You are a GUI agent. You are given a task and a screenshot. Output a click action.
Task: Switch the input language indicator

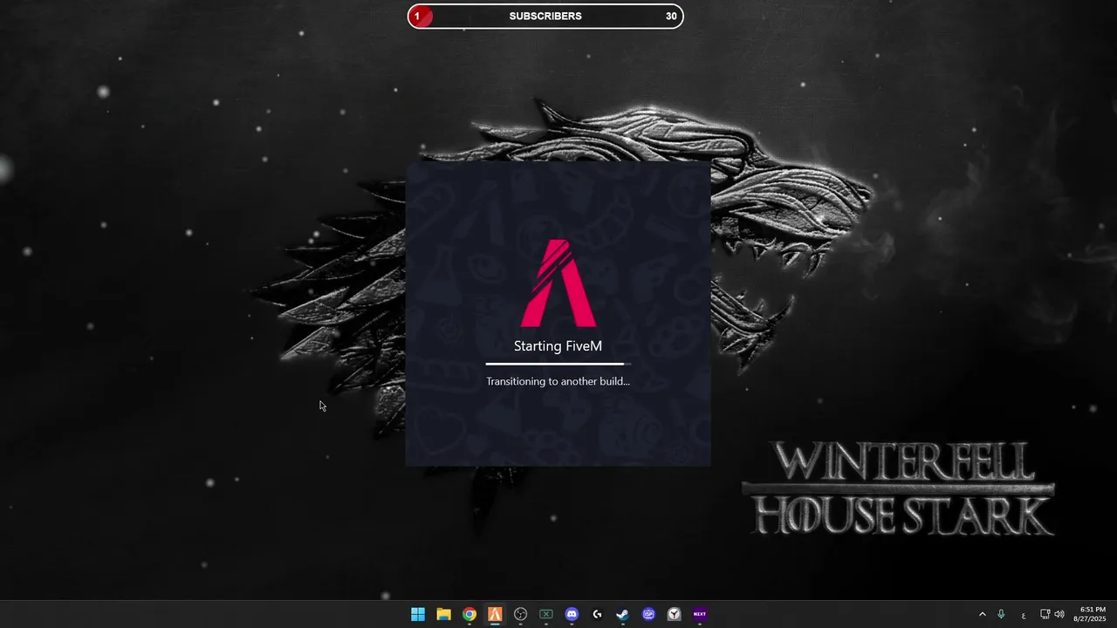1024,615
